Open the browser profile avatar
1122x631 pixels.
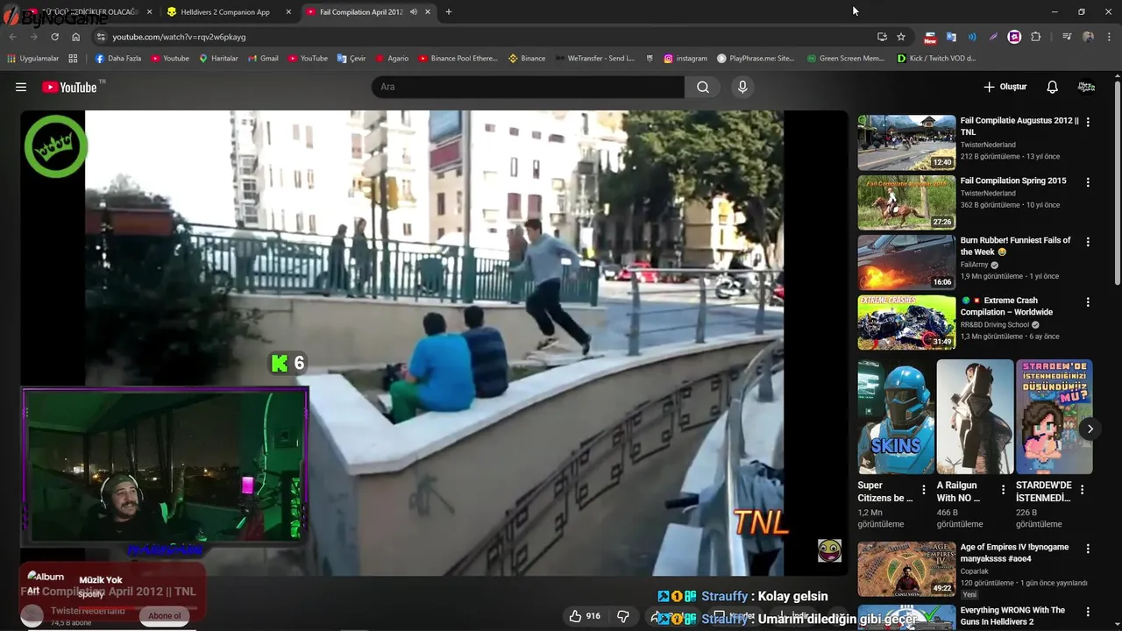1088,37
